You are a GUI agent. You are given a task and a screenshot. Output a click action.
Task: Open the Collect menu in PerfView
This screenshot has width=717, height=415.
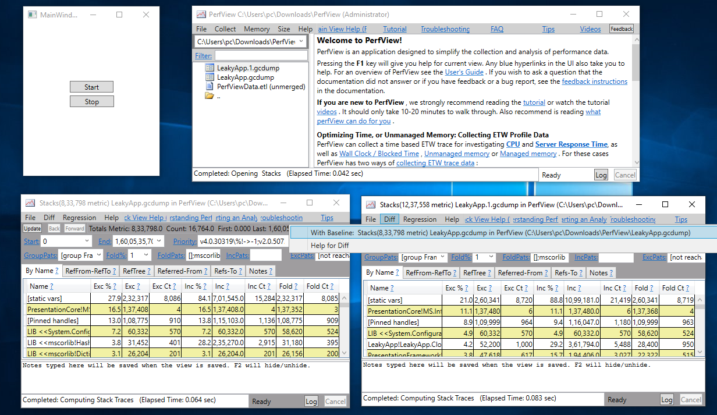(x=225, y=29)
